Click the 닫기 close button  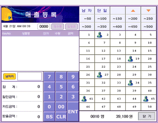[147, 116]
